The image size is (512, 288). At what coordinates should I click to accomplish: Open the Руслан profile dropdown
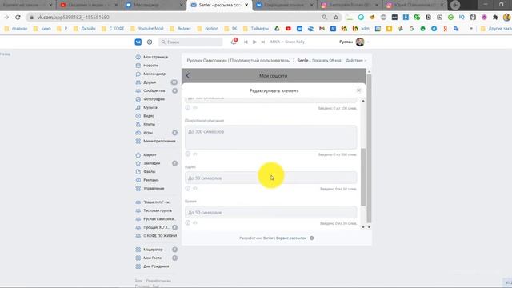354,42
